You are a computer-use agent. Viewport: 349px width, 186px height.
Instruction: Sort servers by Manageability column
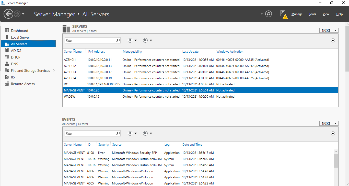132,52
